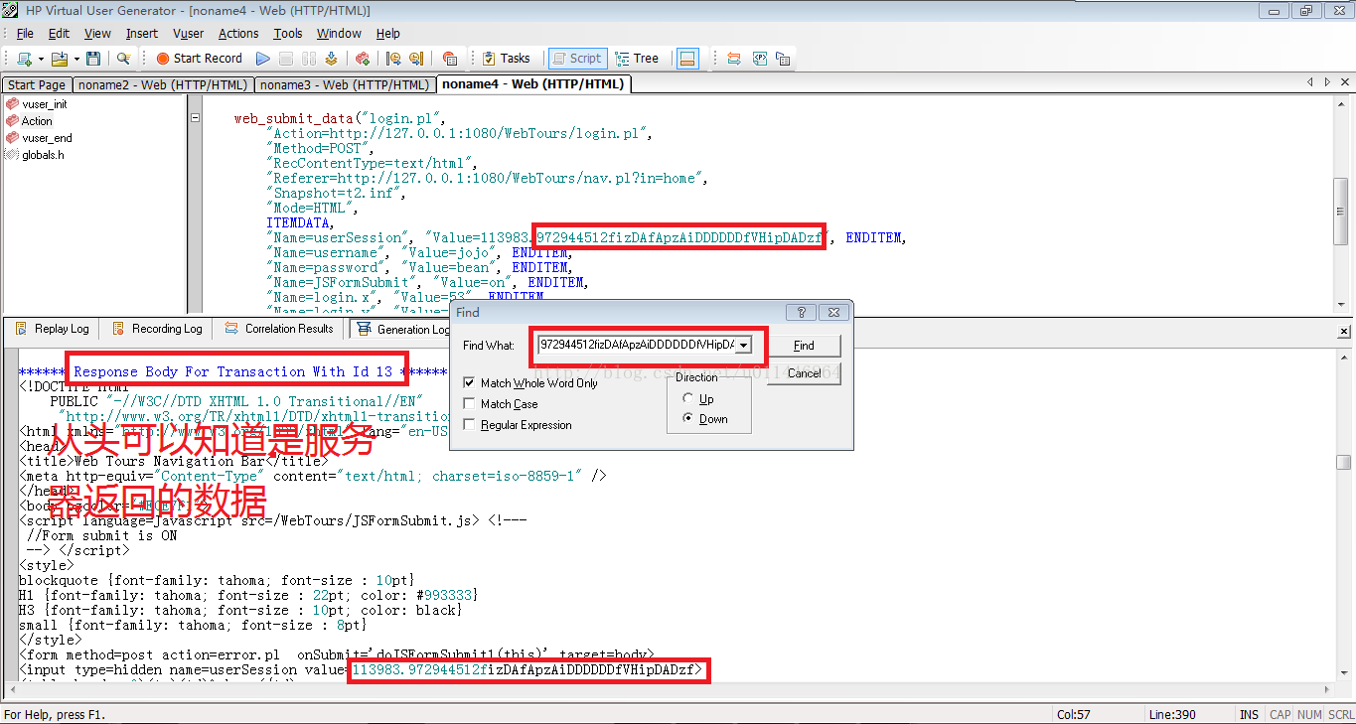Click the create controller scenario icon

(449, 59)
